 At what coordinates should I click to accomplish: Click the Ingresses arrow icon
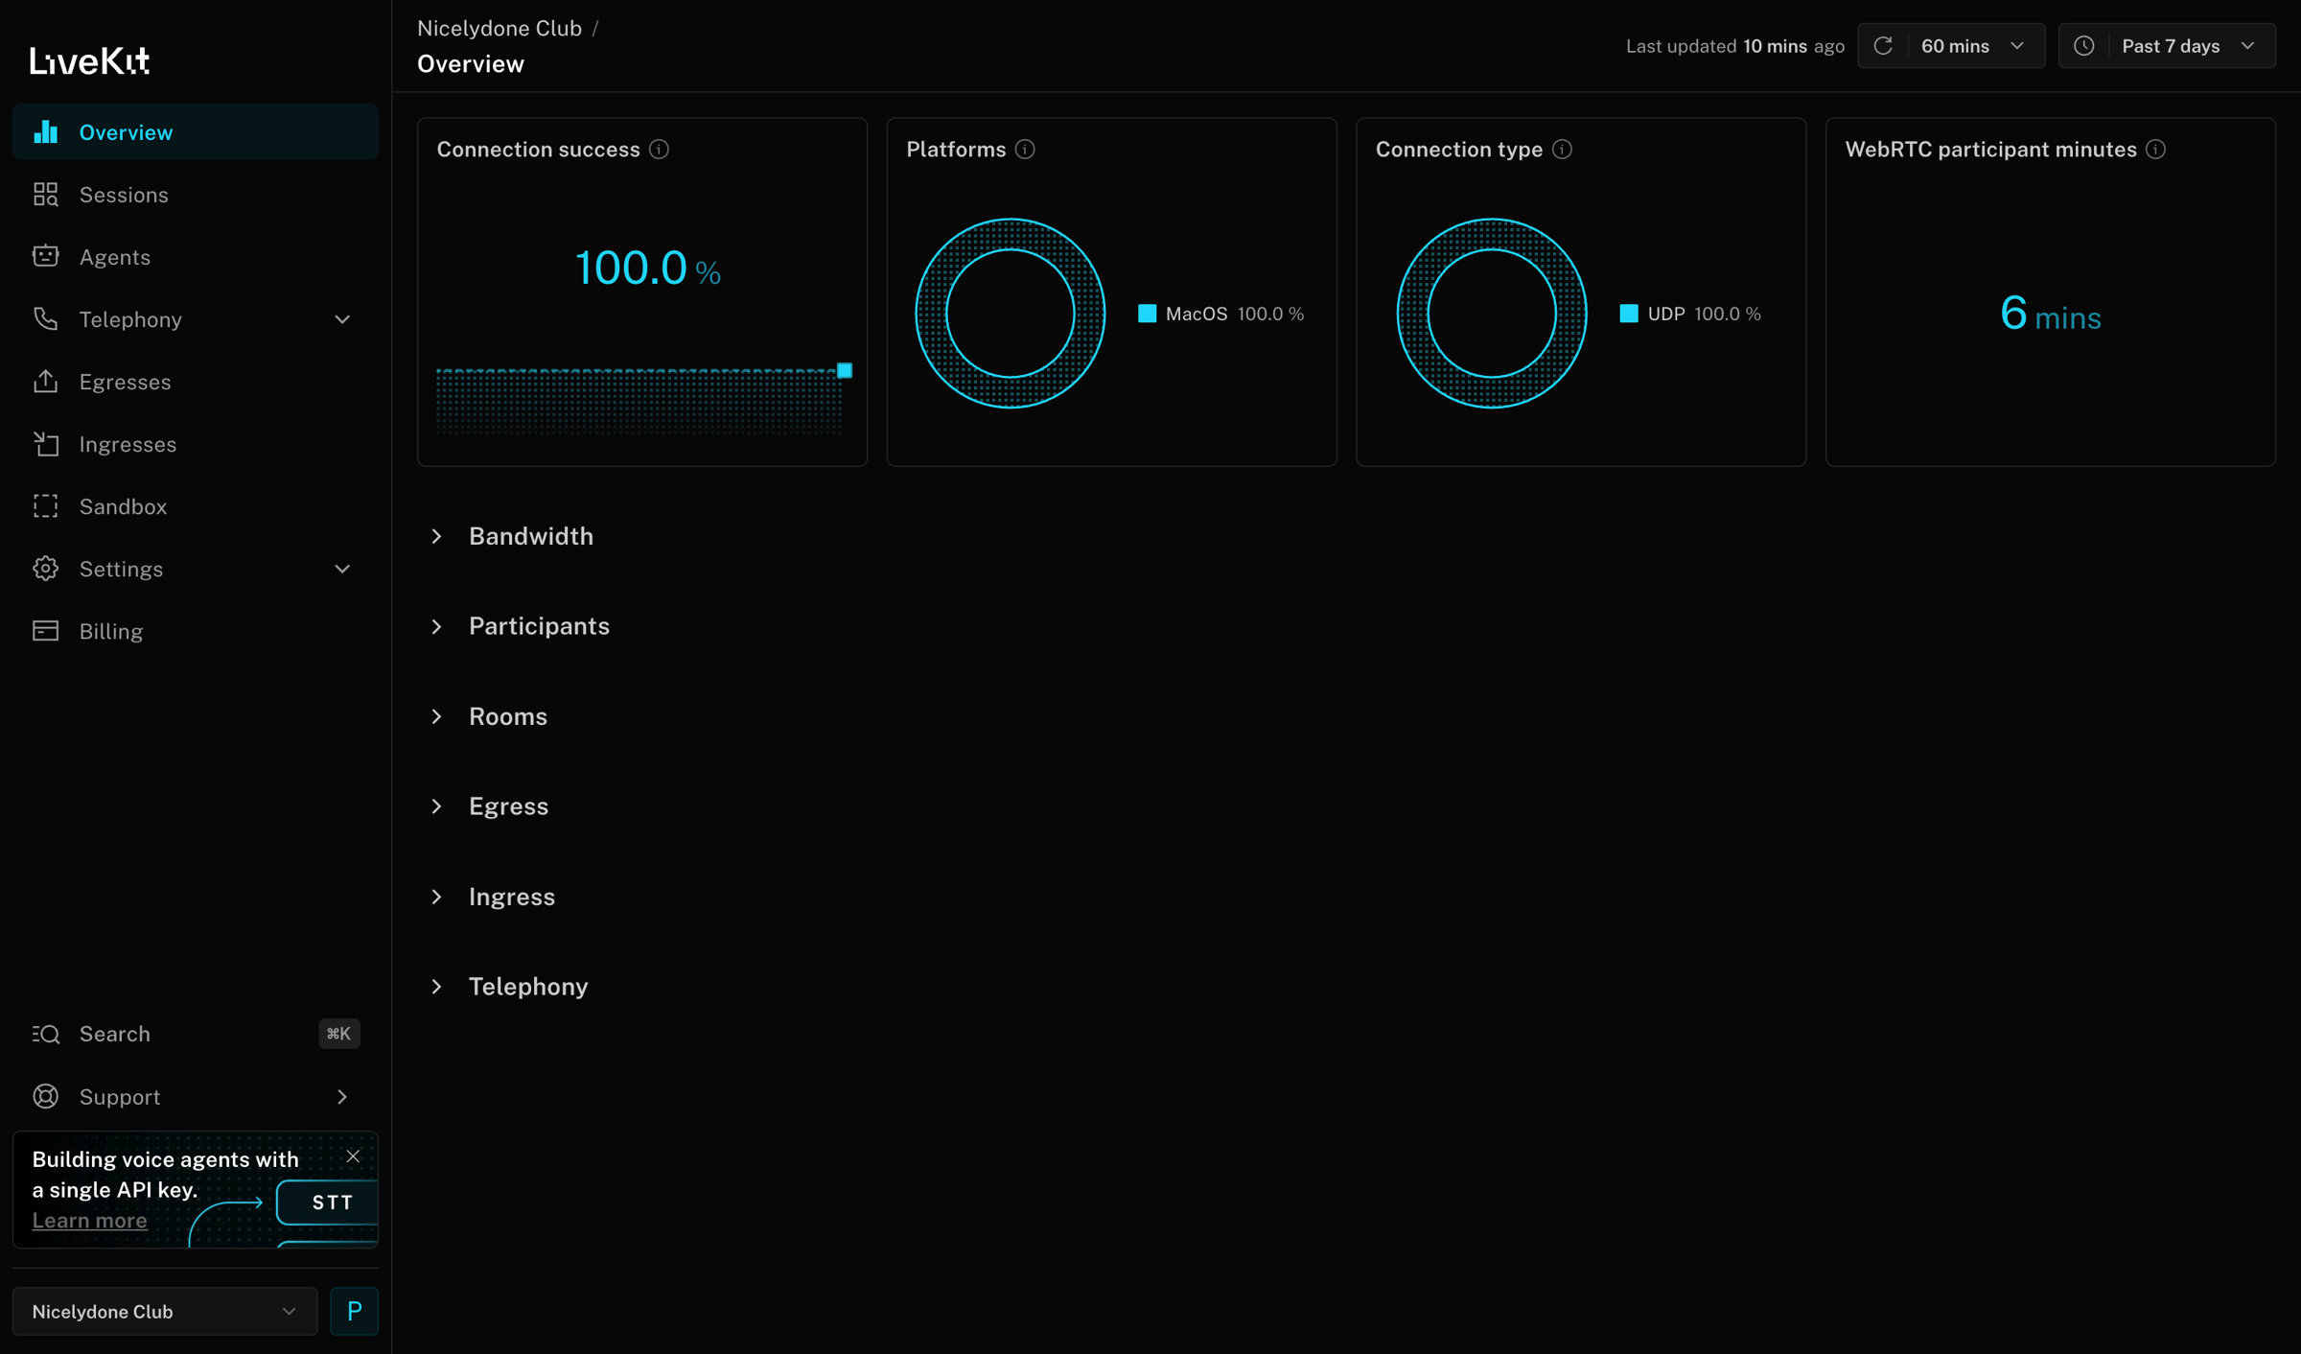pyautogui.click(x=45, y=444)
